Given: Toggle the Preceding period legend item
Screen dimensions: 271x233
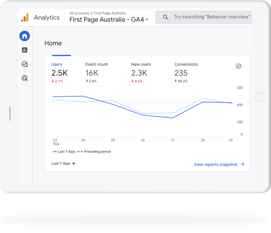Looking at the screenshot, I should tap(94, 152).
